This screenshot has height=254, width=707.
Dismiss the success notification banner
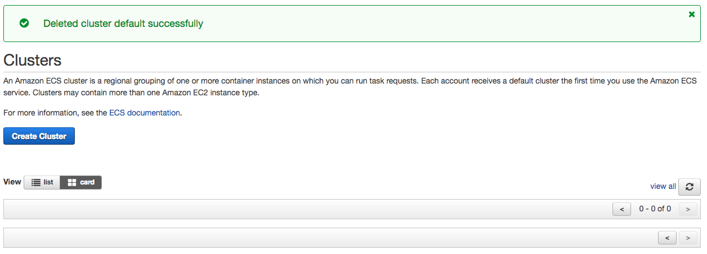pos(692,15)
